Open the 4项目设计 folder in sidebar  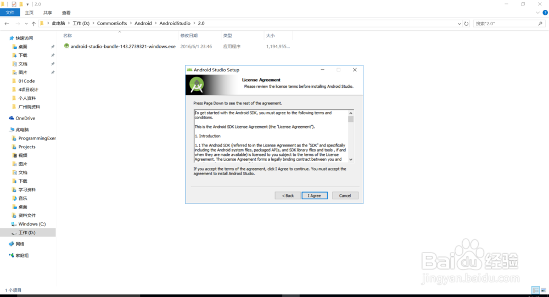click(x=29, y=89)
